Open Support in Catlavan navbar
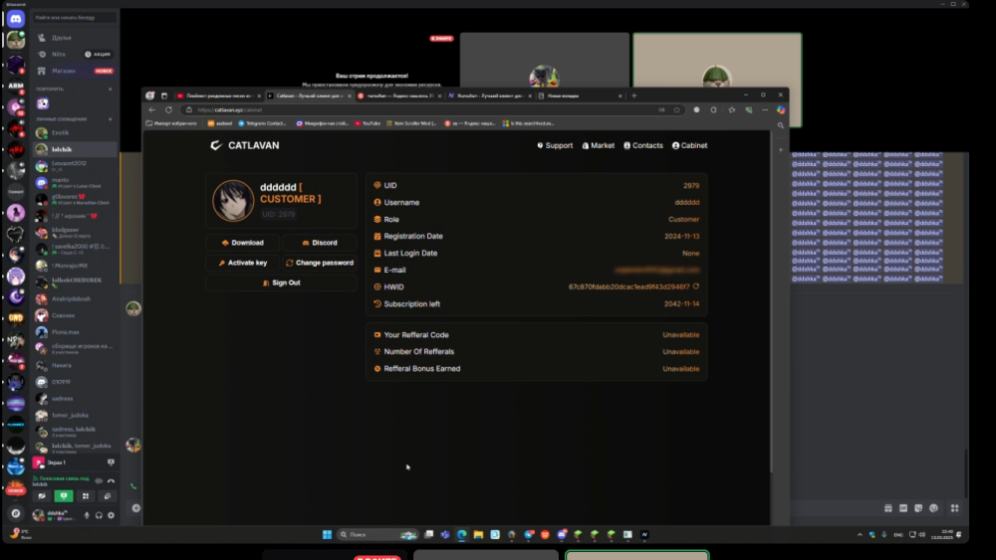Screen dimensions: 996x560 555,145
